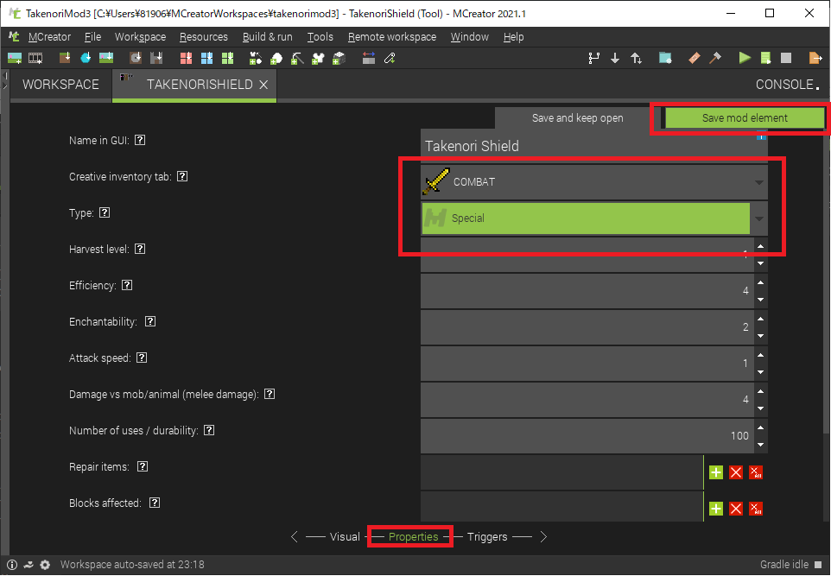Open the Type dropdown showing Special

[758, 218]
